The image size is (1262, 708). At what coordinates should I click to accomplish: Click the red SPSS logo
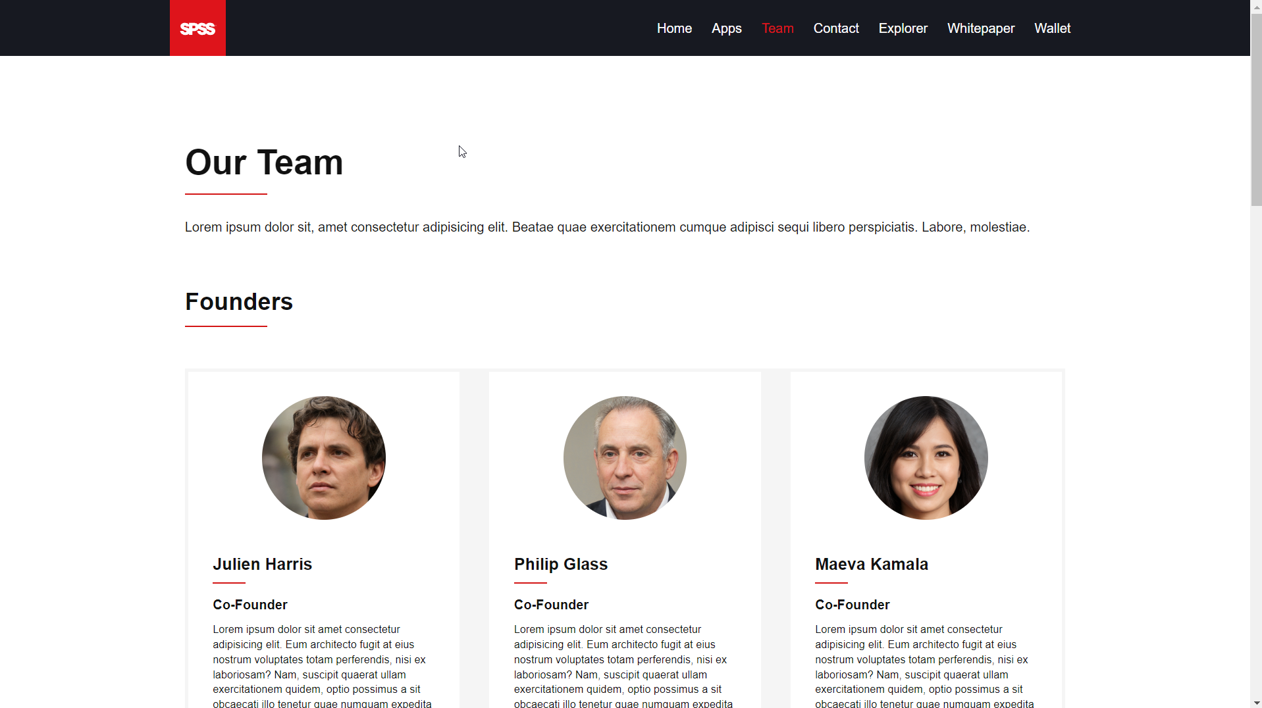click(x=197, y=28)
